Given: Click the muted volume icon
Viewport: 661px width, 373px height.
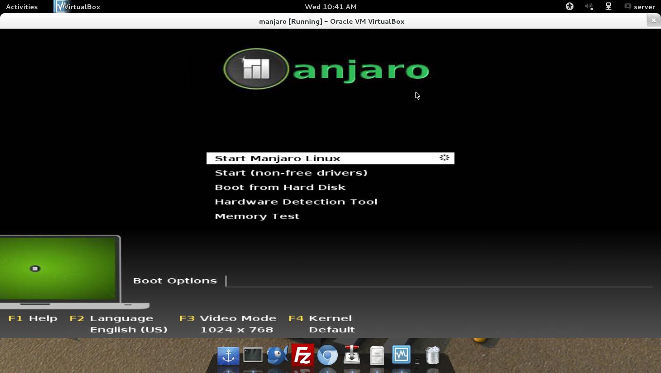Looking at the screenshot, I should (589, 7).
